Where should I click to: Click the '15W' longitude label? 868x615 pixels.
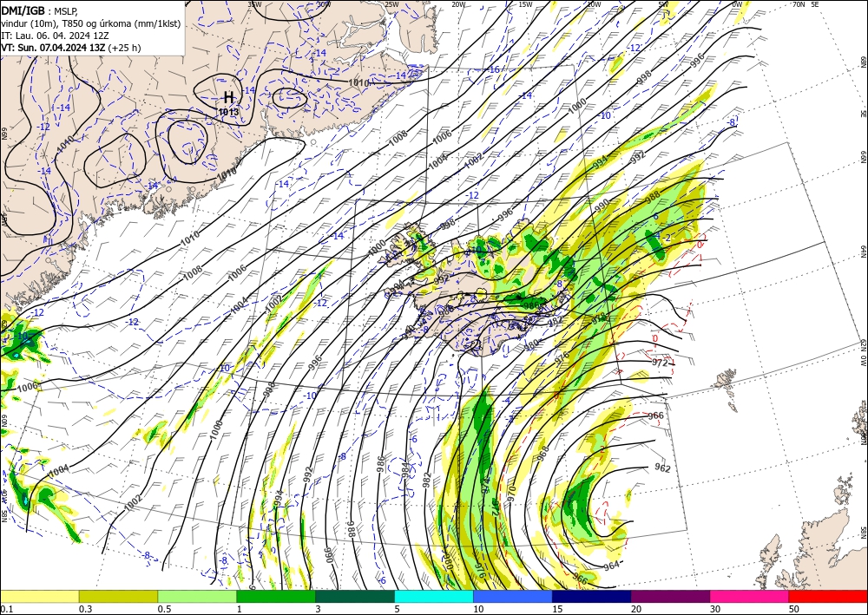[525, 4]
